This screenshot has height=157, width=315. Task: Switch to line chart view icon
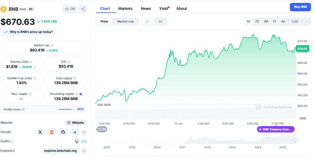click(x=147, y=21)
